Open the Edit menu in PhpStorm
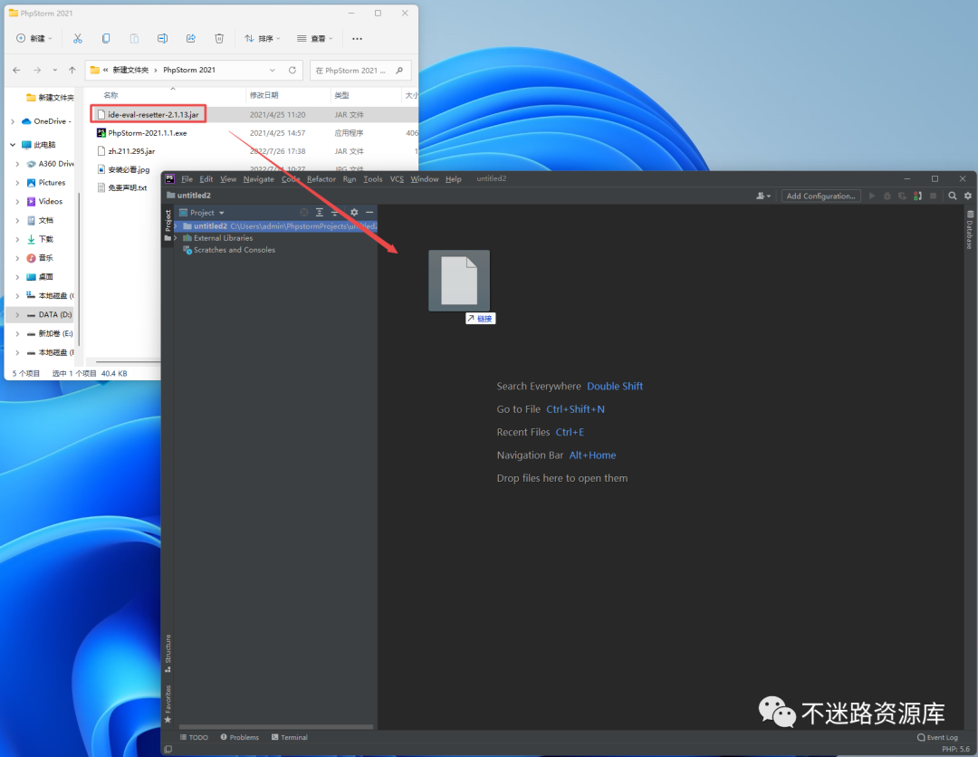978x757 pixels. click(x=206, y=179)
